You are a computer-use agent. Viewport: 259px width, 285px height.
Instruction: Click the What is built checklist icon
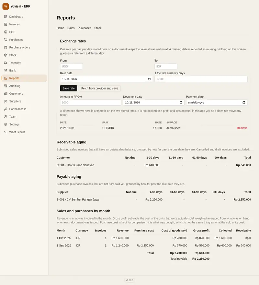click(x=6, y=132)
